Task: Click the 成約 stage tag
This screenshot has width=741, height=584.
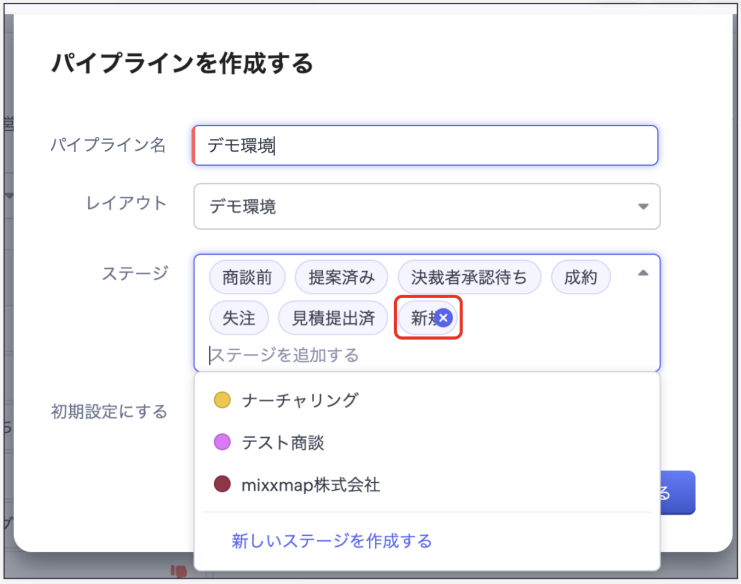Action: 580,278
